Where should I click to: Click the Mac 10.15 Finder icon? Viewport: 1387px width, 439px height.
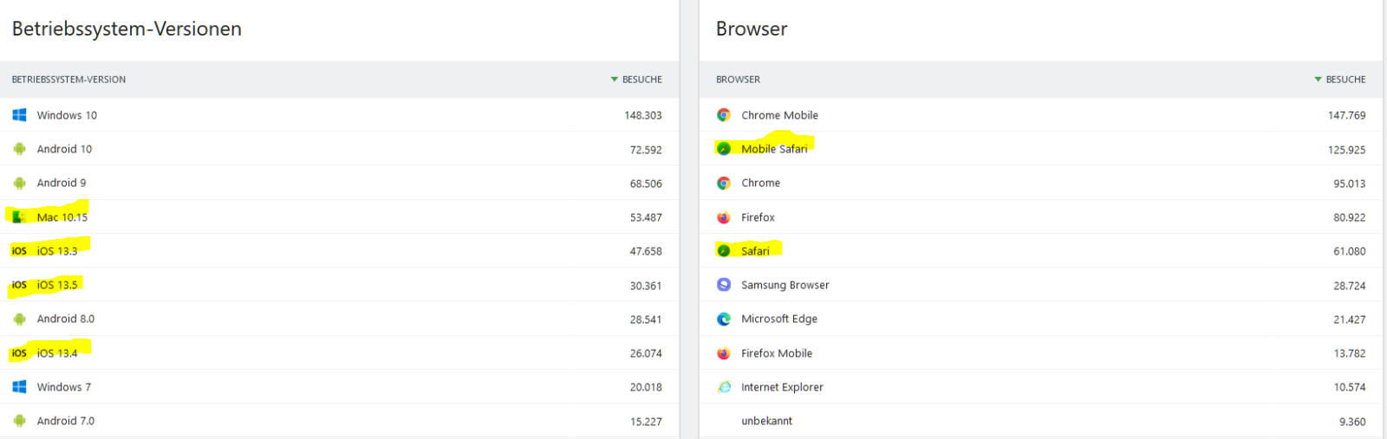[19, 217]
